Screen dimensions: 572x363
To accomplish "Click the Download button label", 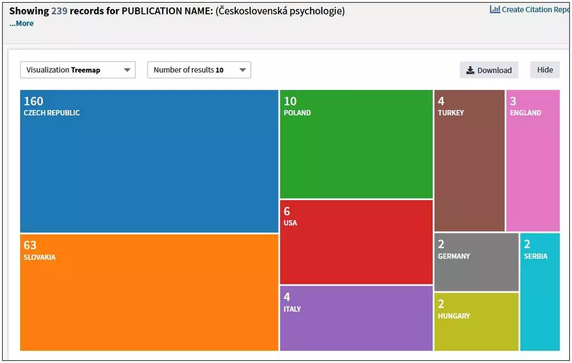I will (494, 70).
